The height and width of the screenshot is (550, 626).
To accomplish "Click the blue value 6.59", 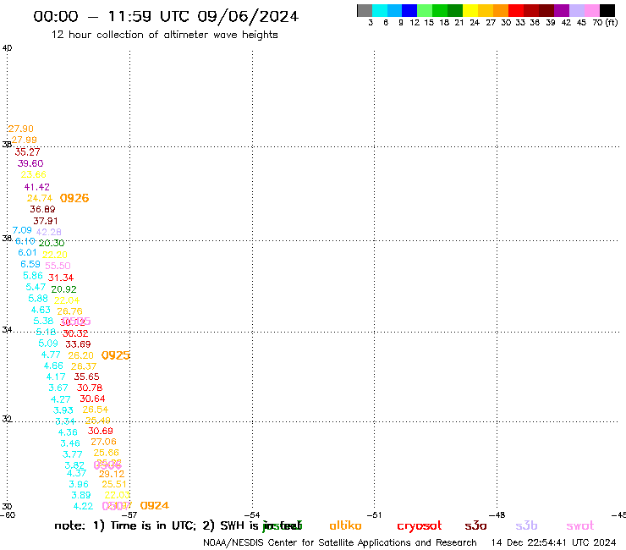I will [x=30, y=264].
